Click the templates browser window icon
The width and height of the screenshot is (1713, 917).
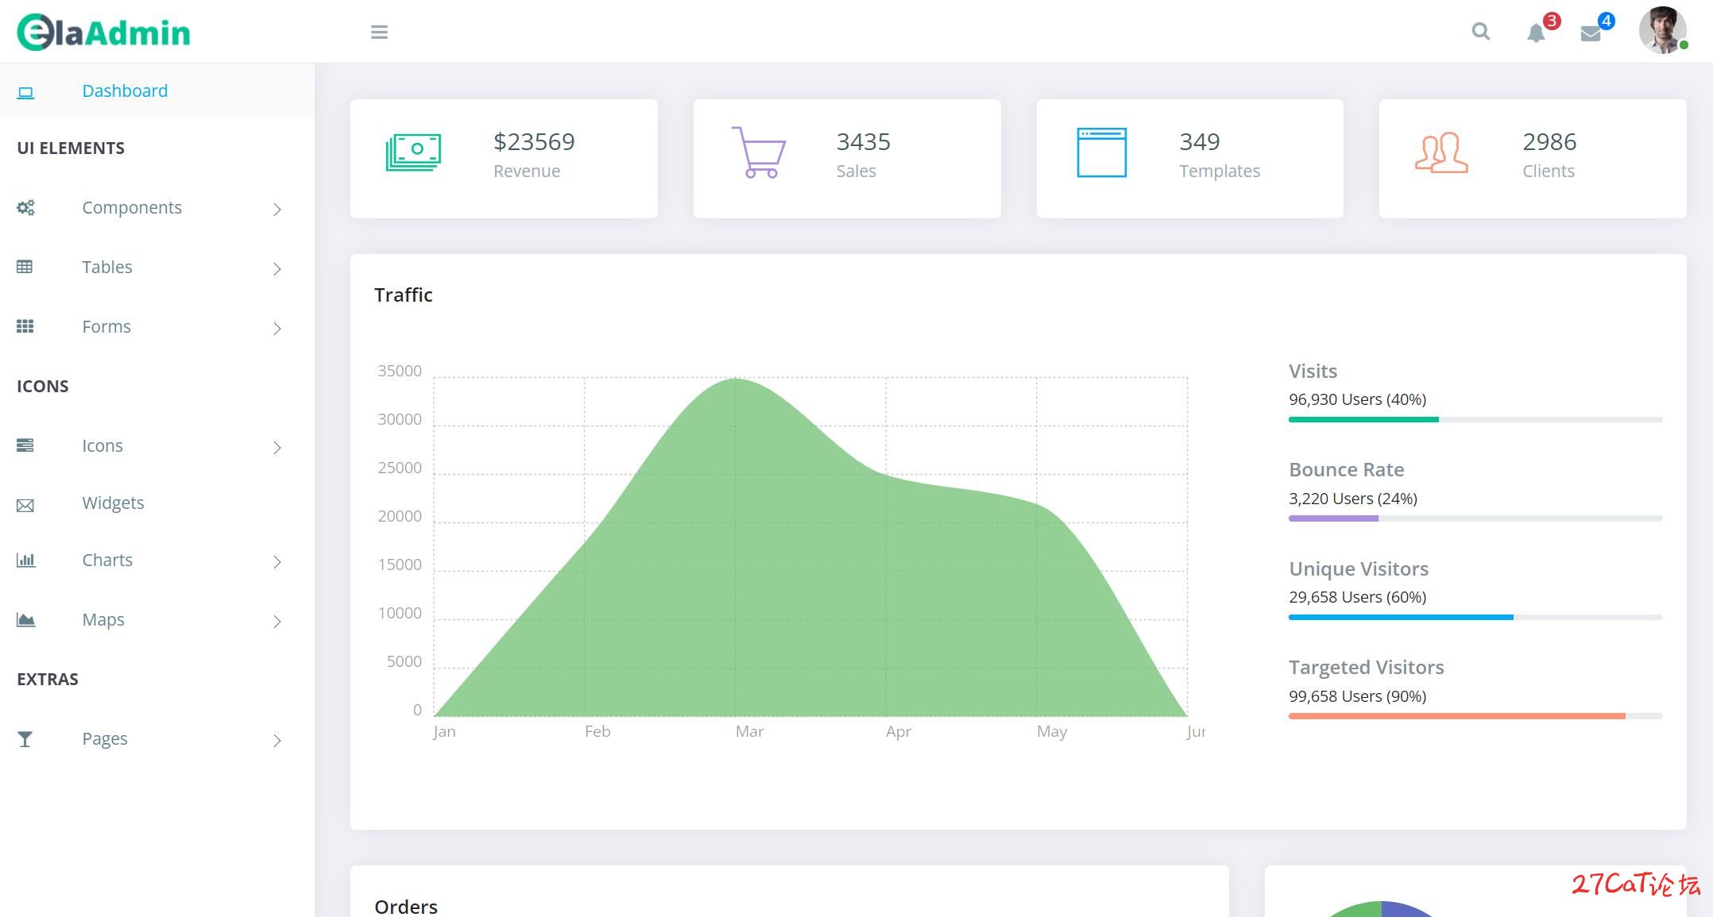1101,152
